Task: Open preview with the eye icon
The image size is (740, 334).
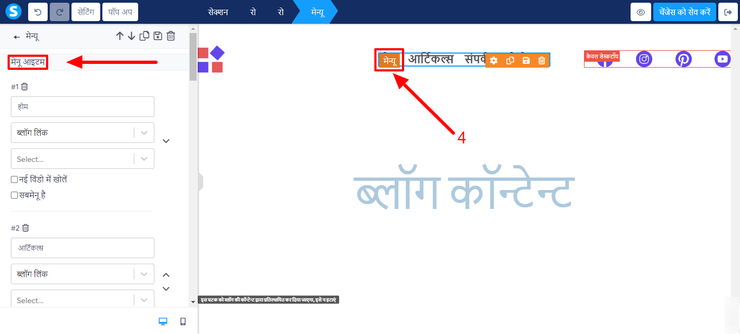Action: tap(640, 12)
